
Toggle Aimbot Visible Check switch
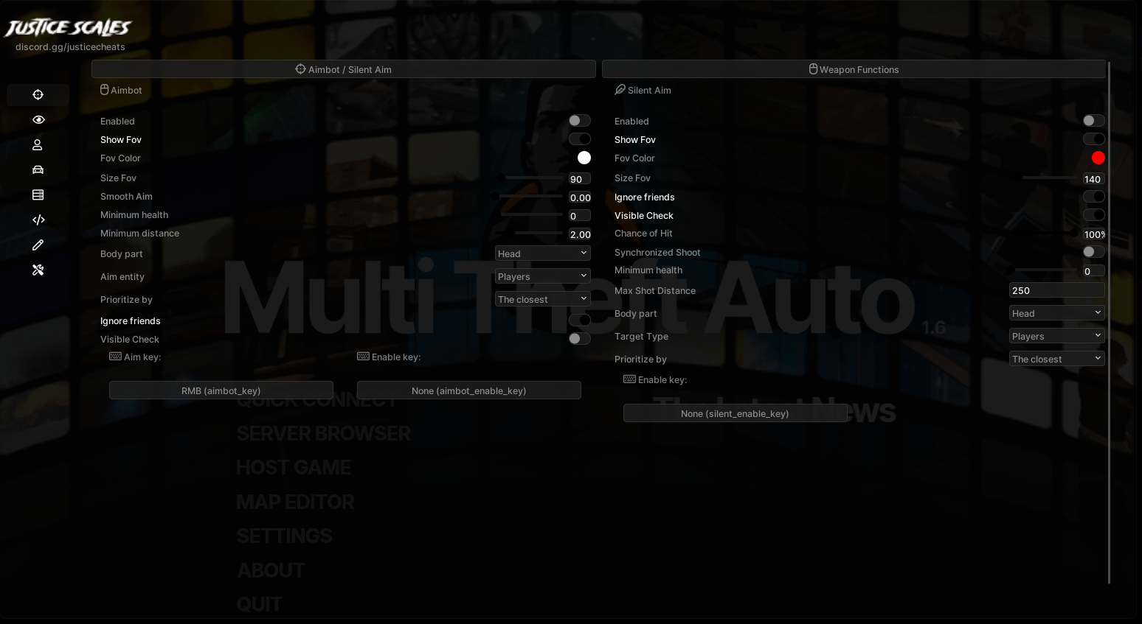pyautogui.click(x=579, y=339)
